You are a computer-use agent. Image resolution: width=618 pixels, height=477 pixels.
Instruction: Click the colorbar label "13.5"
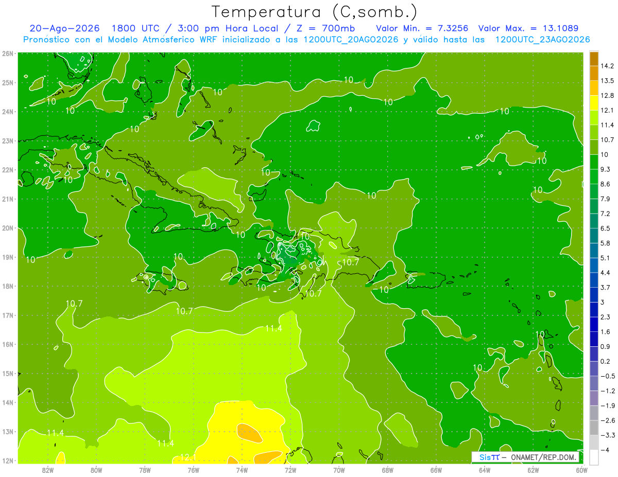pos(608,81)
